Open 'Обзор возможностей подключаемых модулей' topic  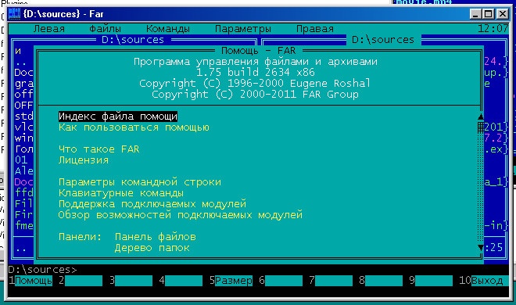[181, 215]
